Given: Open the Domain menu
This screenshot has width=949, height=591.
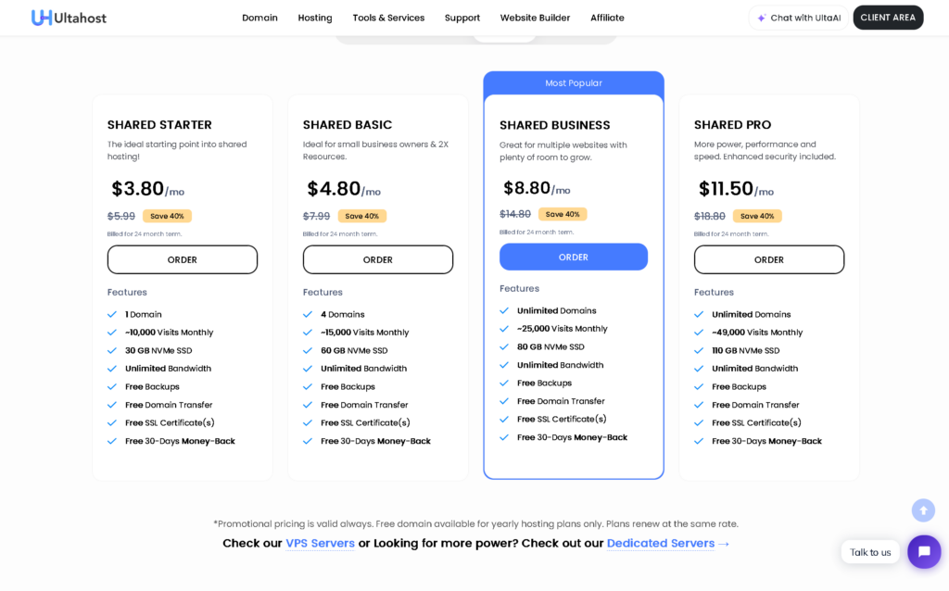Looking at the screenshot, I should [x=259, y=18].
